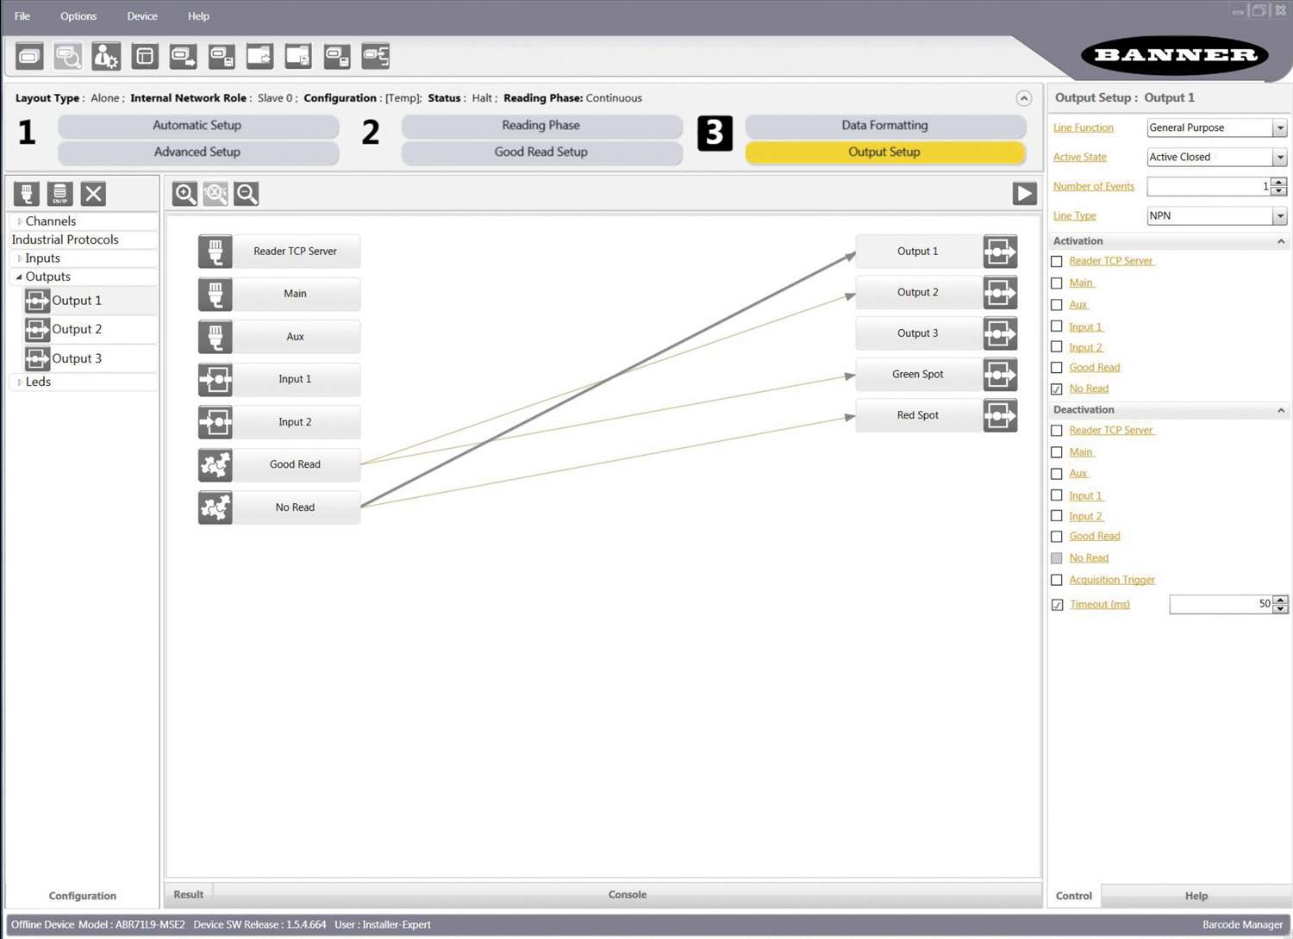Uncheck the No Read activation checkbox
Screen dimensions: 1293x939
(x=1057, y=388)
